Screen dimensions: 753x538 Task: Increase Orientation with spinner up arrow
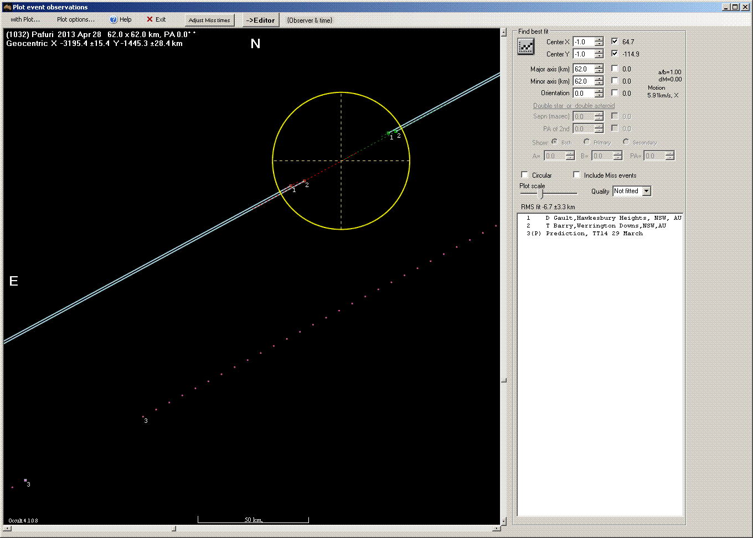tap(599, 91)
